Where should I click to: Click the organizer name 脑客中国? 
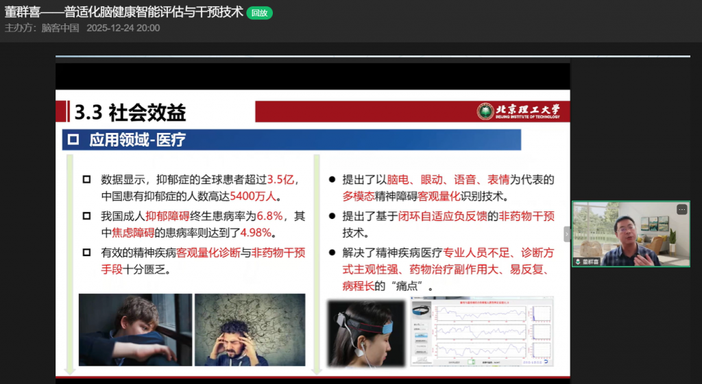click(x=60, y=28)
